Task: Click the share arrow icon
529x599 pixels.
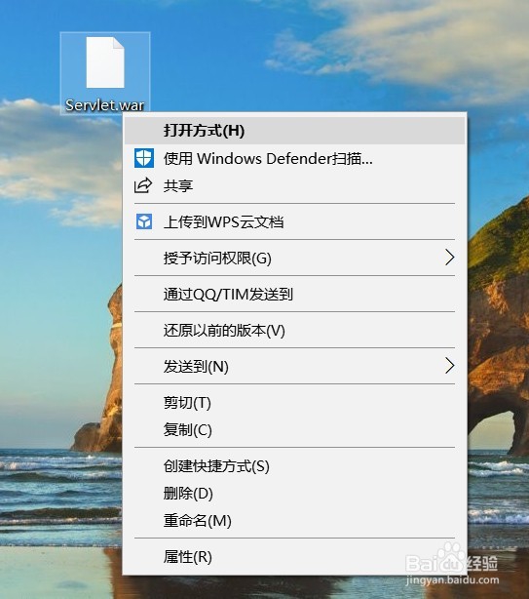Action: click(143, 185)
